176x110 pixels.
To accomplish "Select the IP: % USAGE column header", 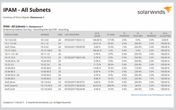I will [97, 35].
